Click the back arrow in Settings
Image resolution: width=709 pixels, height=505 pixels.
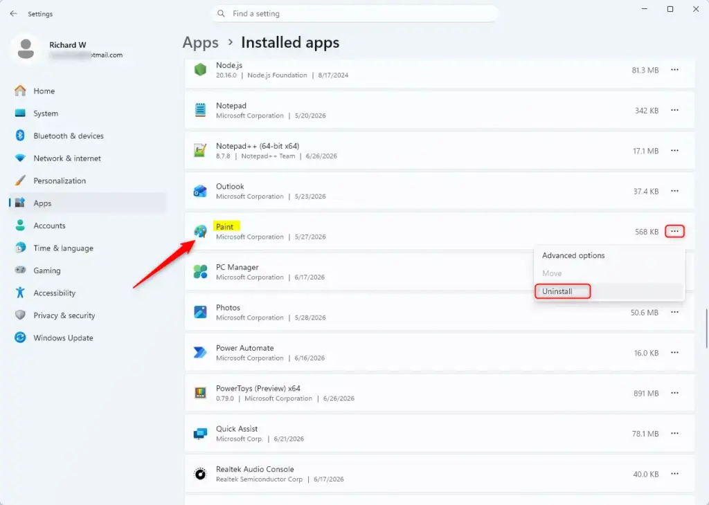(x=13, y=14)
